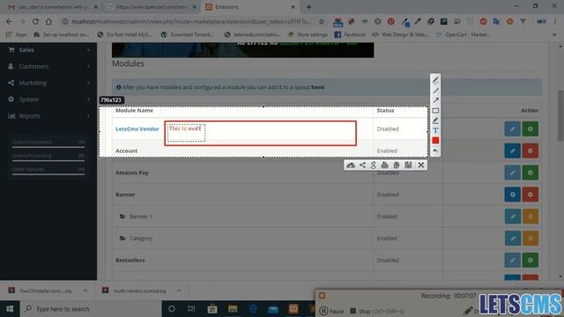Image resolution: width=564 pixels, height=317 pixels.
Task: Reload the current page
Action: (x=35, y=21)
